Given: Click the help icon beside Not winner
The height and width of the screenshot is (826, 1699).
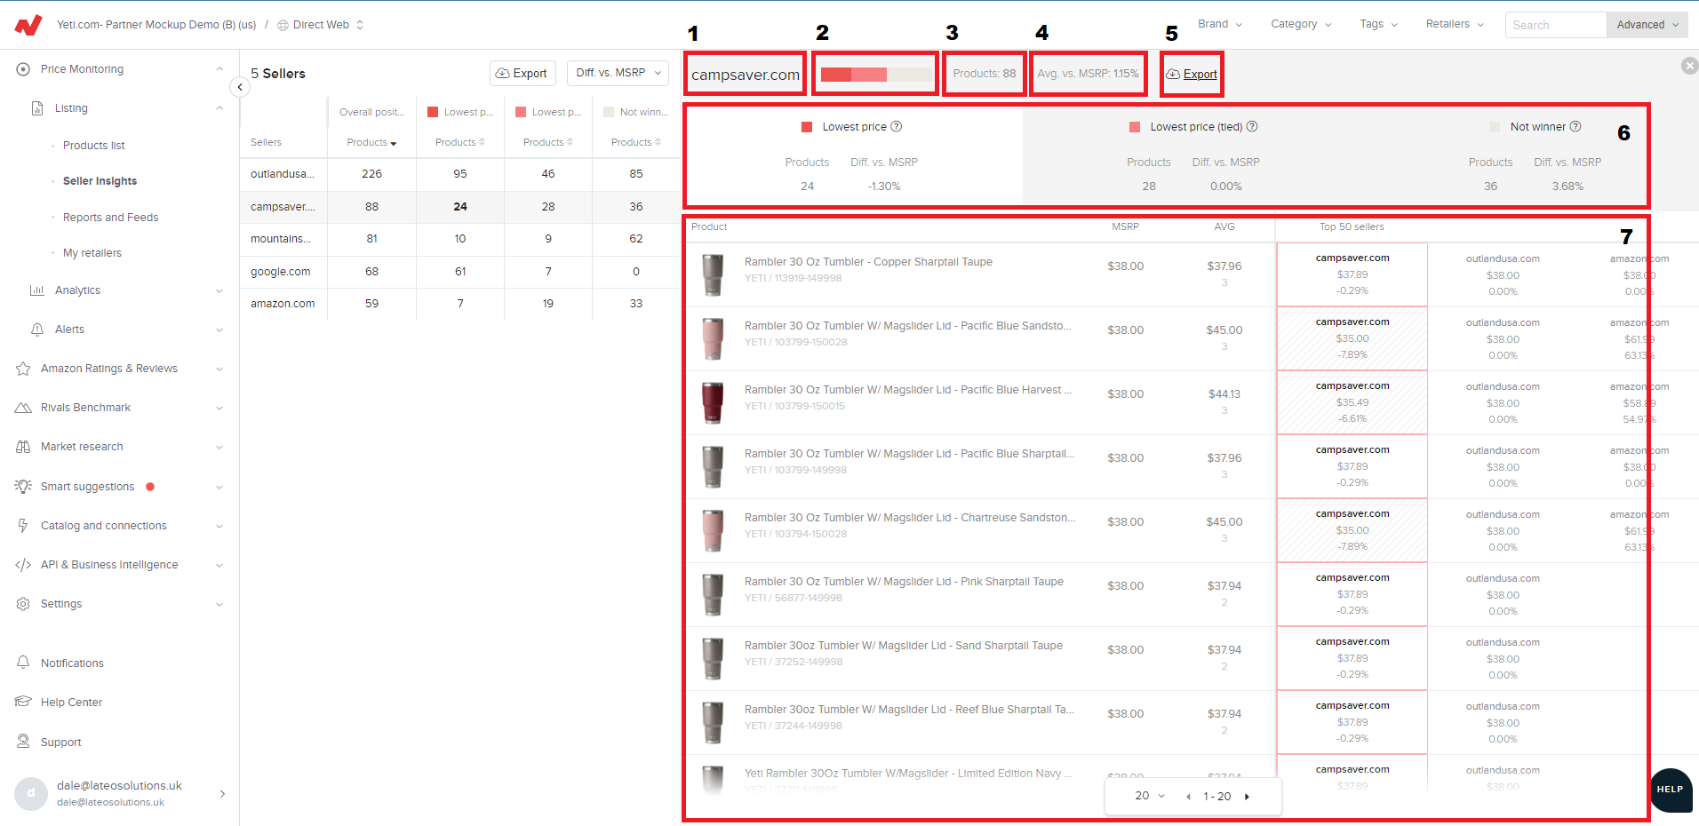Looking at the screenshot, I should click(1575, 126).
